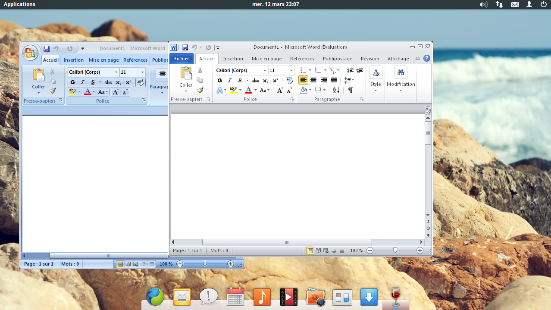Toggle strikethrough abc in front Word window

point(255,81)
